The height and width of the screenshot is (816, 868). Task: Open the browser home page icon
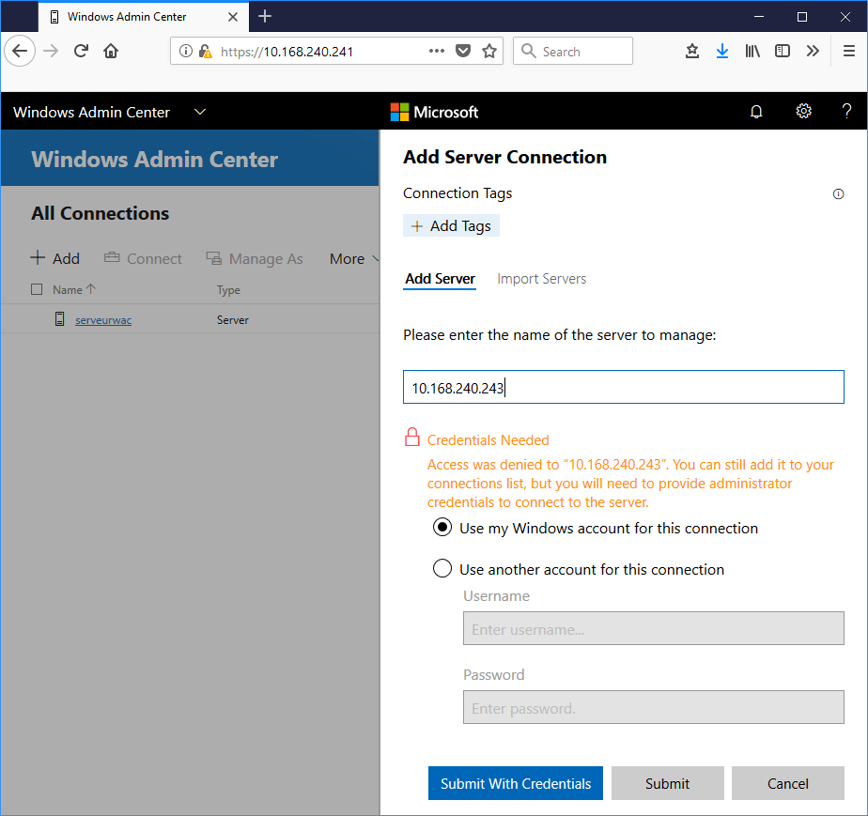111,51
